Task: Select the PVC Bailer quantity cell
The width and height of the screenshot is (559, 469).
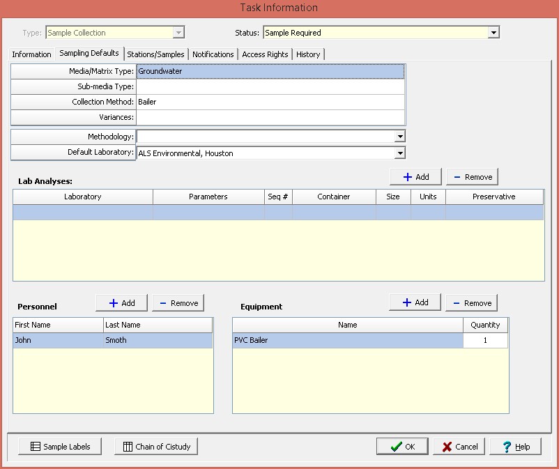Action: [485, 341]
